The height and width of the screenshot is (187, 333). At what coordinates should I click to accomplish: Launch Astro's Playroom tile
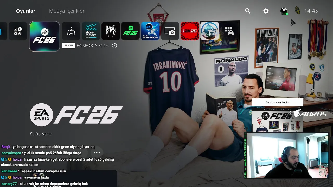coord(150,31)
